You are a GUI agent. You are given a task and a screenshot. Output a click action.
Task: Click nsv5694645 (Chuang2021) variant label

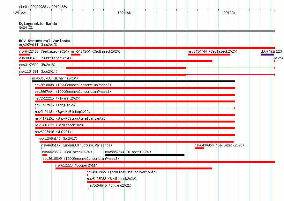109,185
